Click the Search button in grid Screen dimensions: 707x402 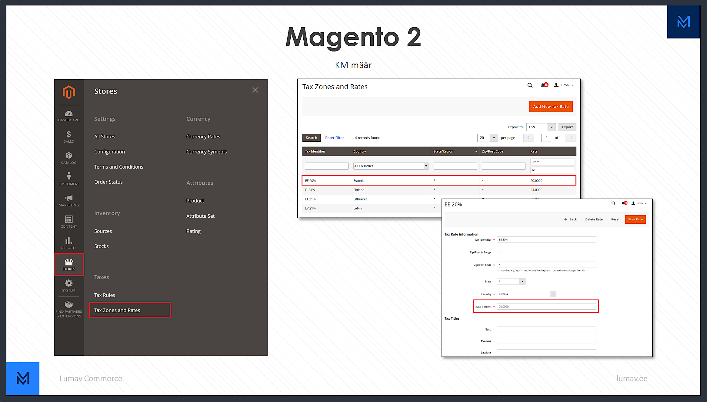click(311, 138)
